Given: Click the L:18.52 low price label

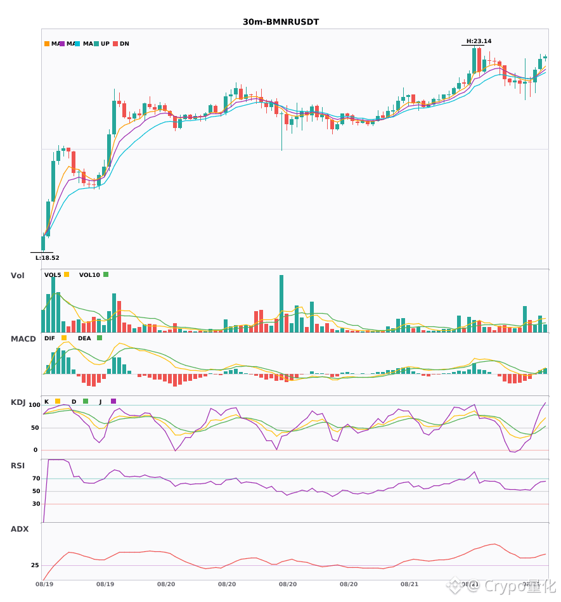Looking at the screenshot, I should (48, 258).
